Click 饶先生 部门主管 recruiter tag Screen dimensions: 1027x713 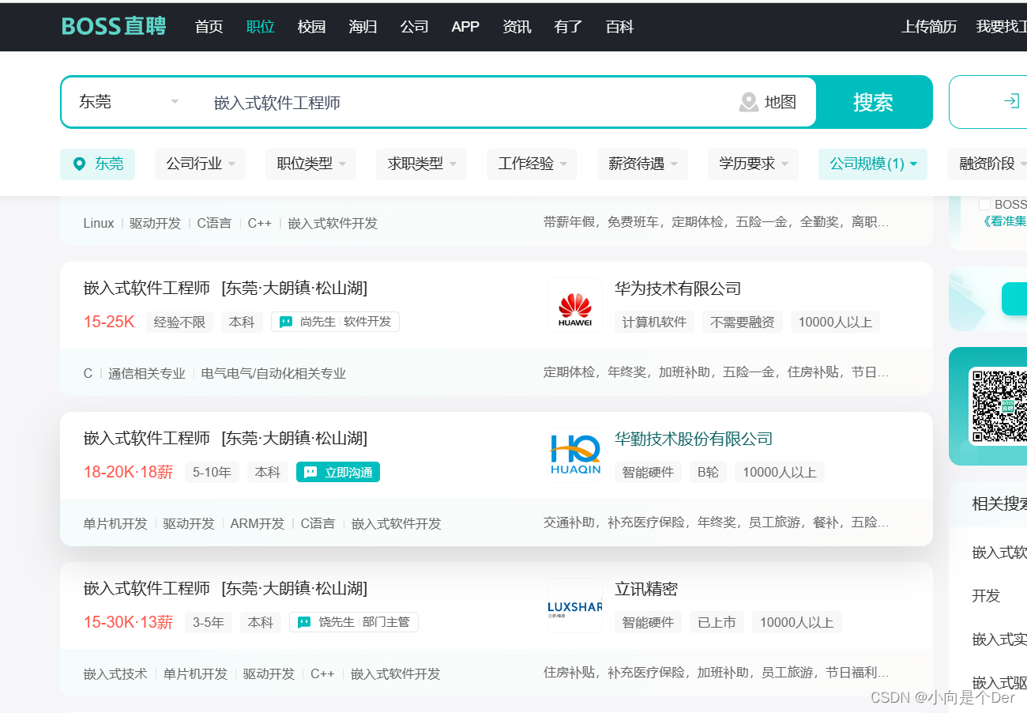(x=353, y=622)
